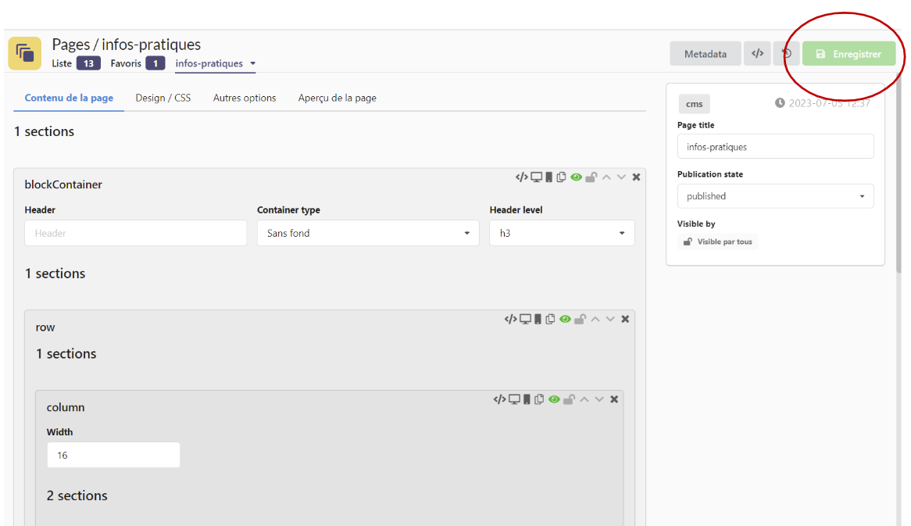911x526 pixels.
Task: Open the Aperçu de la page tab
Action: 337,98
